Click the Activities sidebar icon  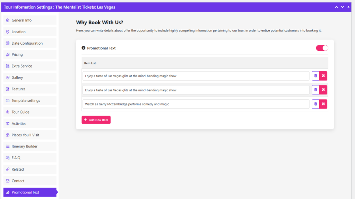(x=8, y=124)
